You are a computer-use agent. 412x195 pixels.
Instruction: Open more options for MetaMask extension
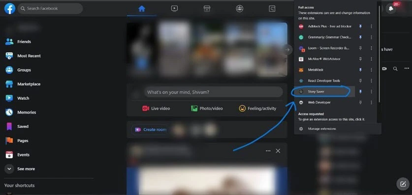tap(371, 70)
